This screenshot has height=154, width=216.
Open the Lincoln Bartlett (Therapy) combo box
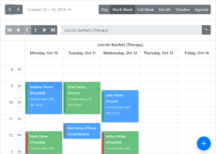point(131,30)
